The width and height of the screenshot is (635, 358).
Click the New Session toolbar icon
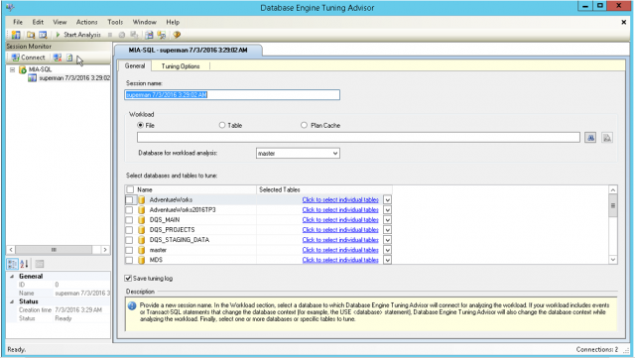coord(16,35)
